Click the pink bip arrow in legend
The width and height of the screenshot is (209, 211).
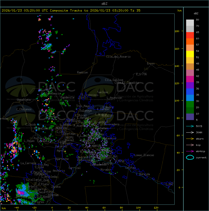[x=190, y=145]
